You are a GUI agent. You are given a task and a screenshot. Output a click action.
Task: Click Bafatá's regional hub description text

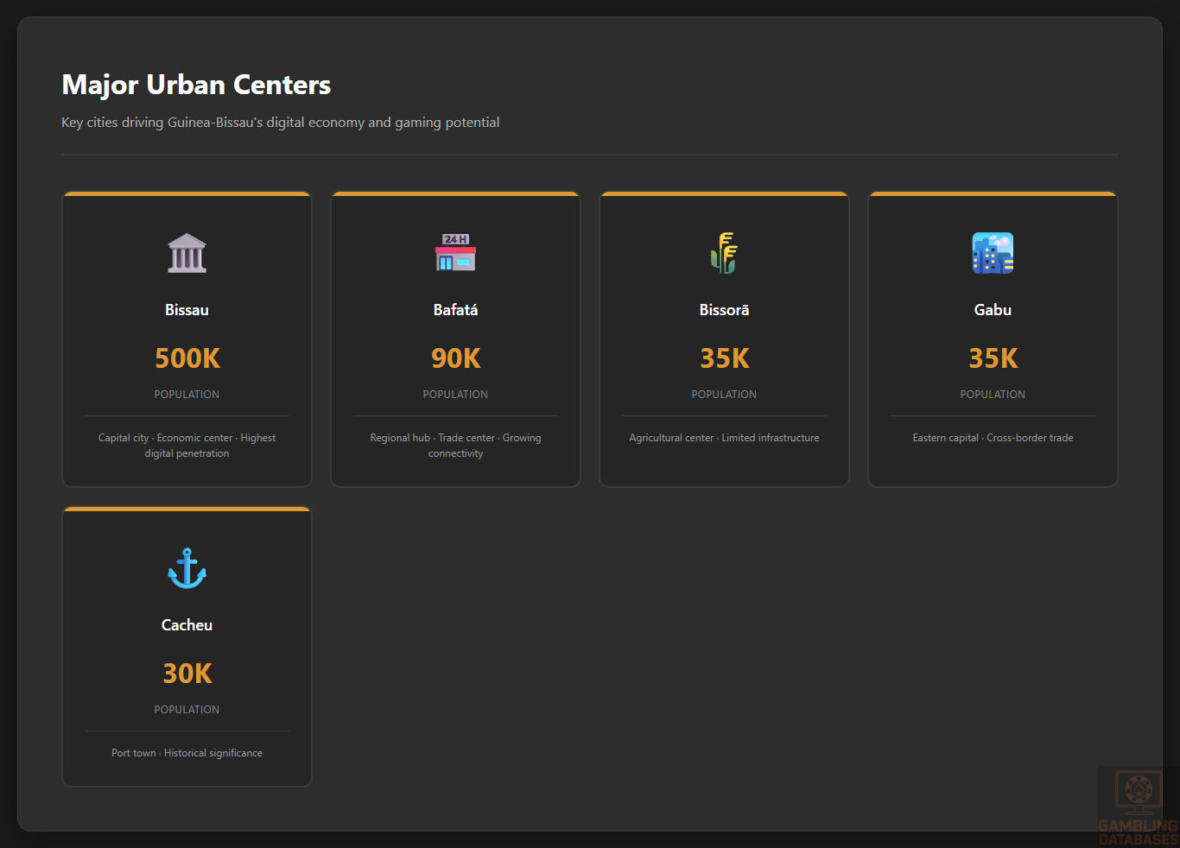455,446
